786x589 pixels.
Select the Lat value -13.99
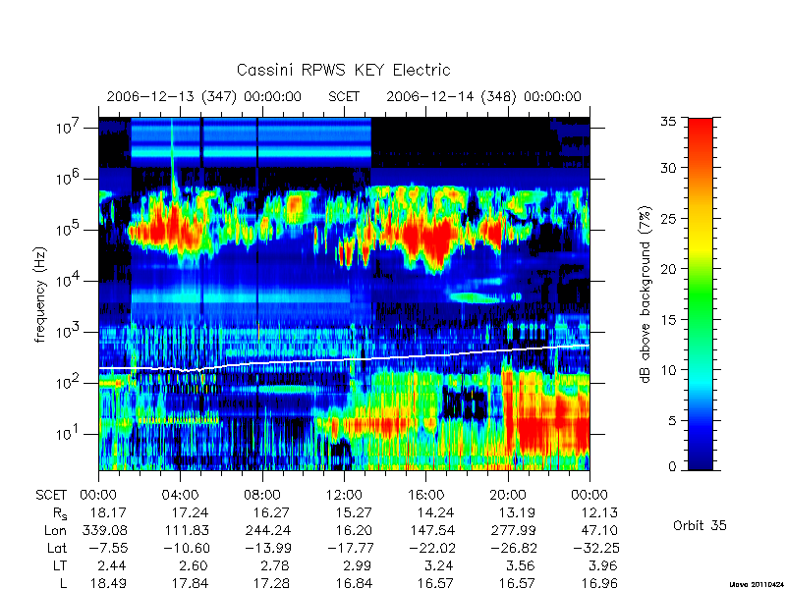point(268,548)
